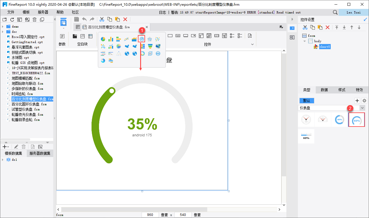Pick the pie chart icon in chart palette
Viewport: 369px width, 218px height.
(x=103, y=39)
